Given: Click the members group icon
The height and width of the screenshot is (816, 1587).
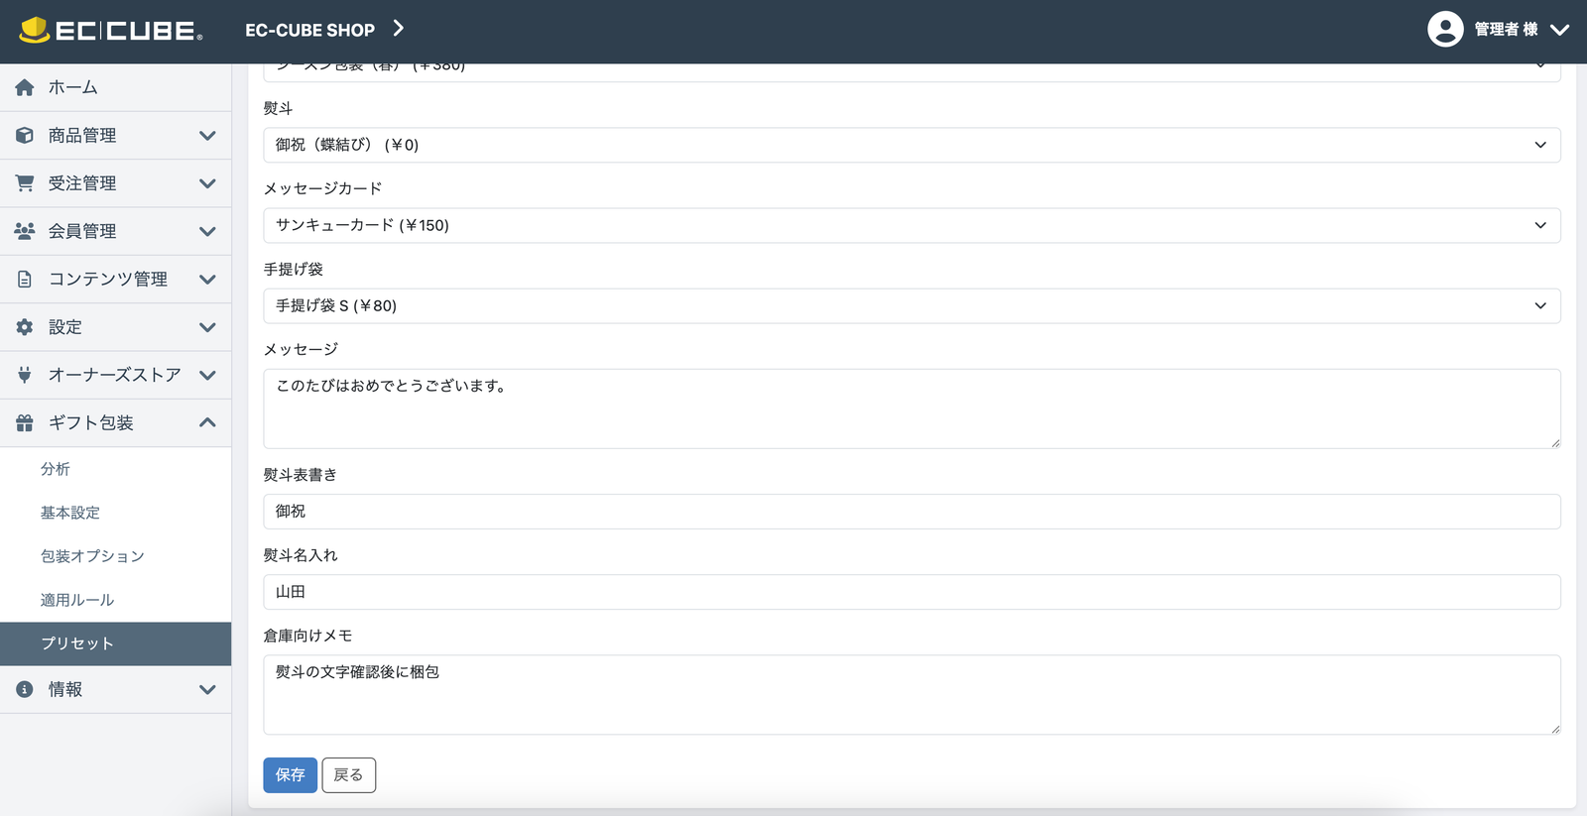Looking at the screenshot, I should pyautogui.click(x=25, y=231).
